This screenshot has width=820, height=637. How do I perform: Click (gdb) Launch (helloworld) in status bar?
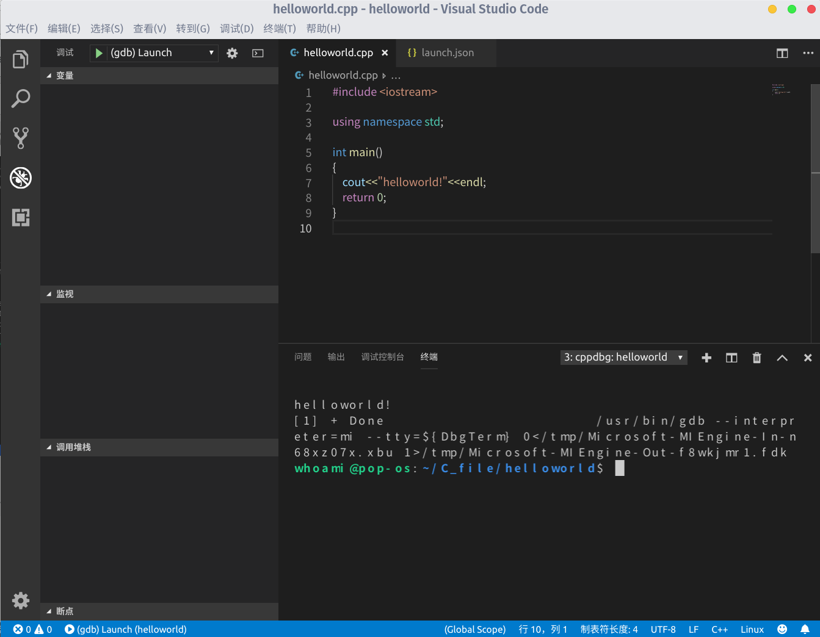pyautogui.click(x=126, y=629)
